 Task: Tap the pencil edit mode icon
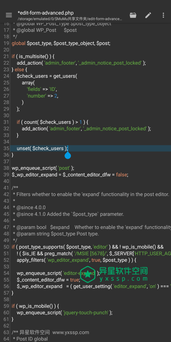148,15
